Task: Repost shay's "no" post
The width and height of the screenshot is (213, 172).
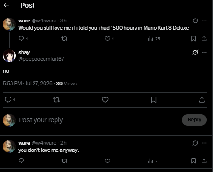Action: [56, 100]
